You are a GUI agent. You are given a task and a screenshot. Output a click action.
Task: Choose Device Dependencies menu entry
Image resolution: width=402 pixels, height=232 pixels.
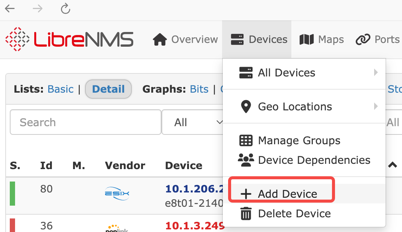314,160
